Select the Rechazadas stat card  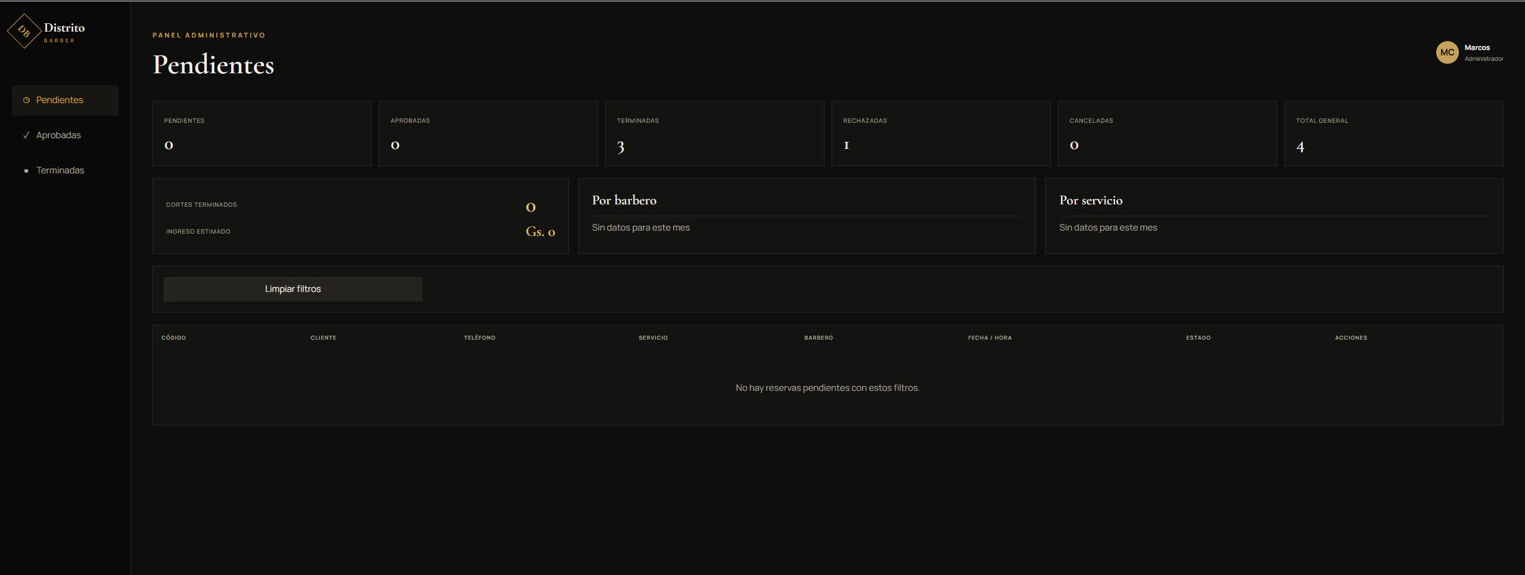click(941, 133)
